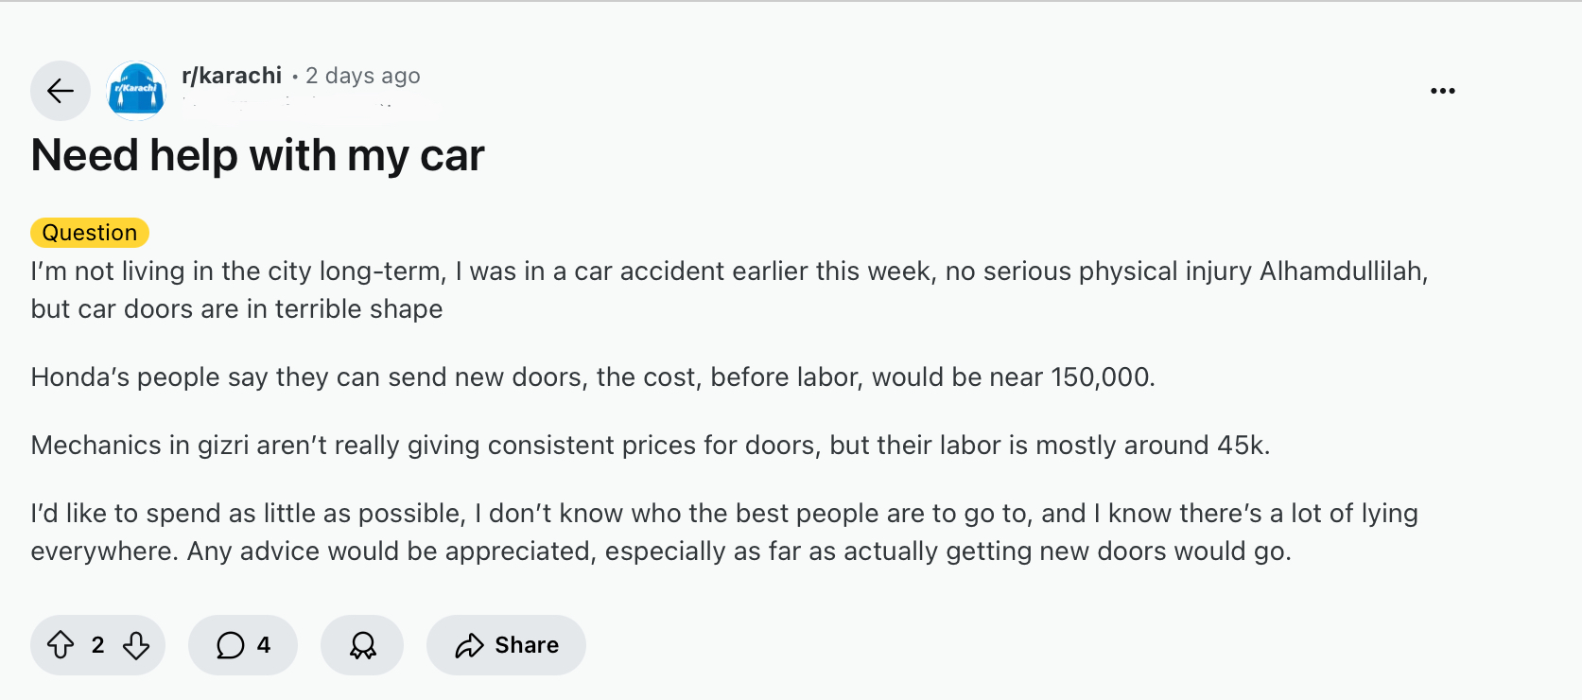Filter by the yellow Question flair

(x=90, y=233)
